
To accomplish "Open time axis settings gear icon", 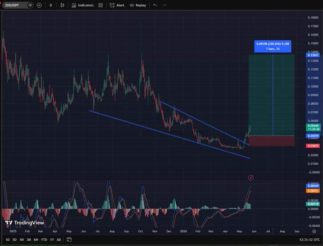I will (x=314, y=231).
